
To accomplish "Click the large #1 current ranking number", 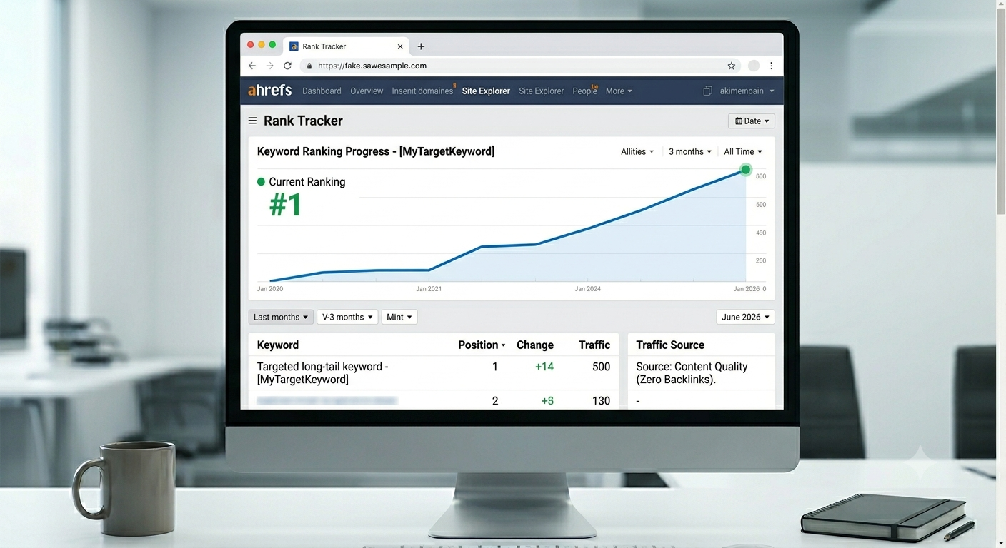I will point(286,205).
